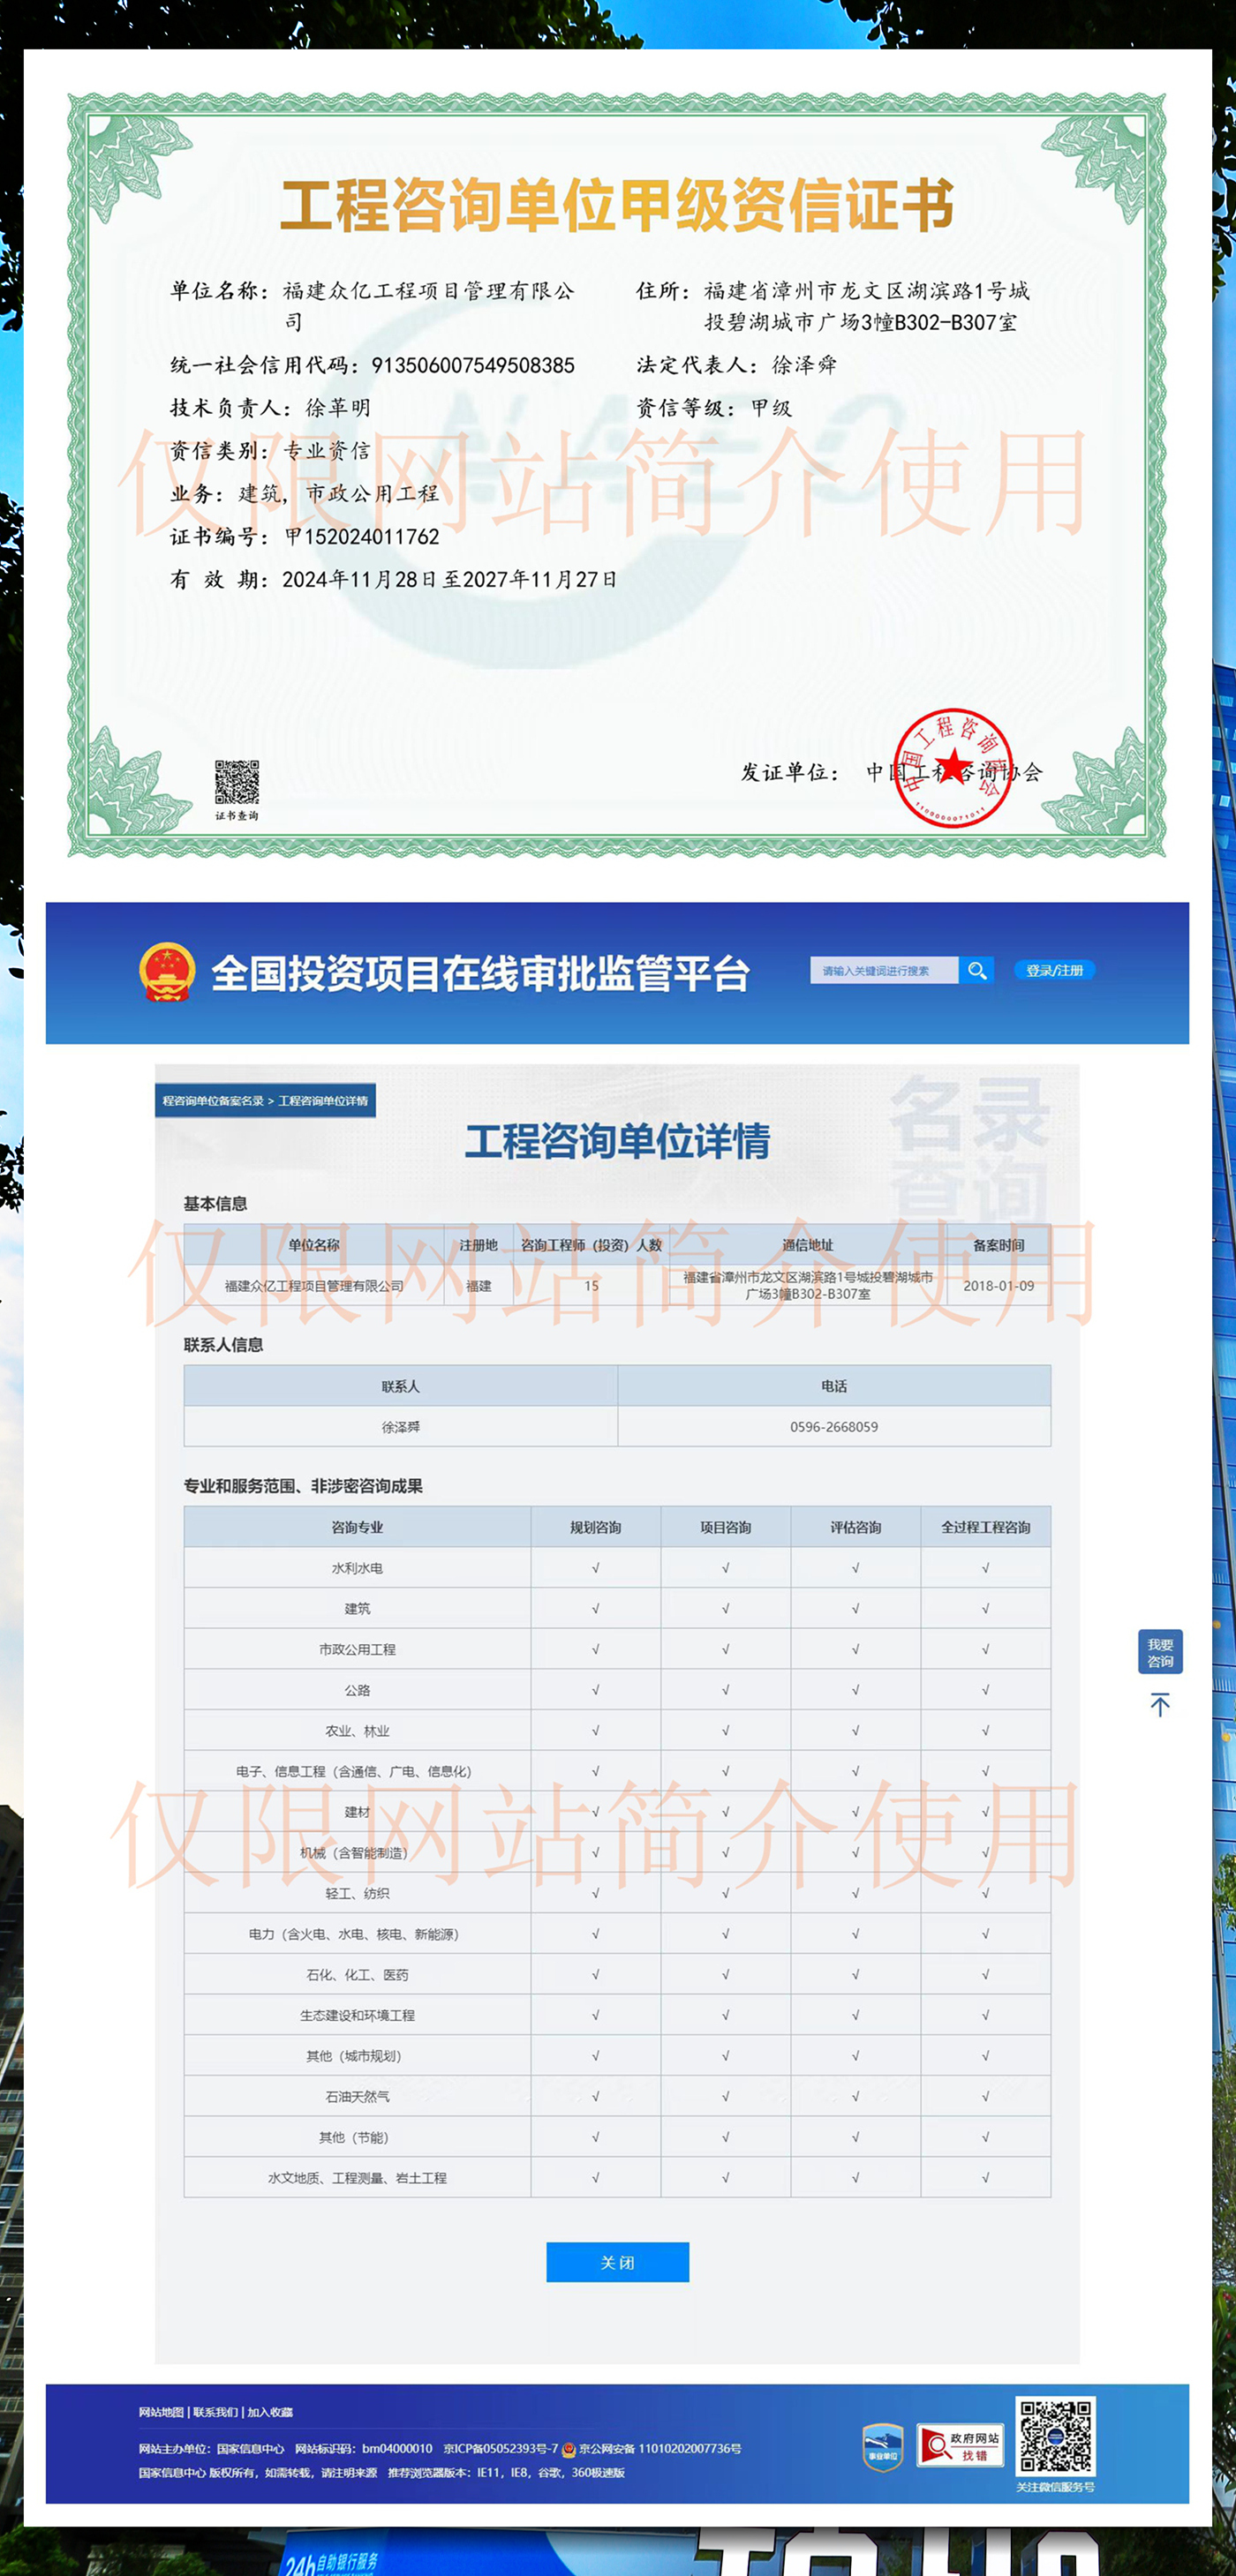1236x2576 pixels.
Task: Click the 工程咨询单位详情 breadcrumb item
Action: (323, 1101)
